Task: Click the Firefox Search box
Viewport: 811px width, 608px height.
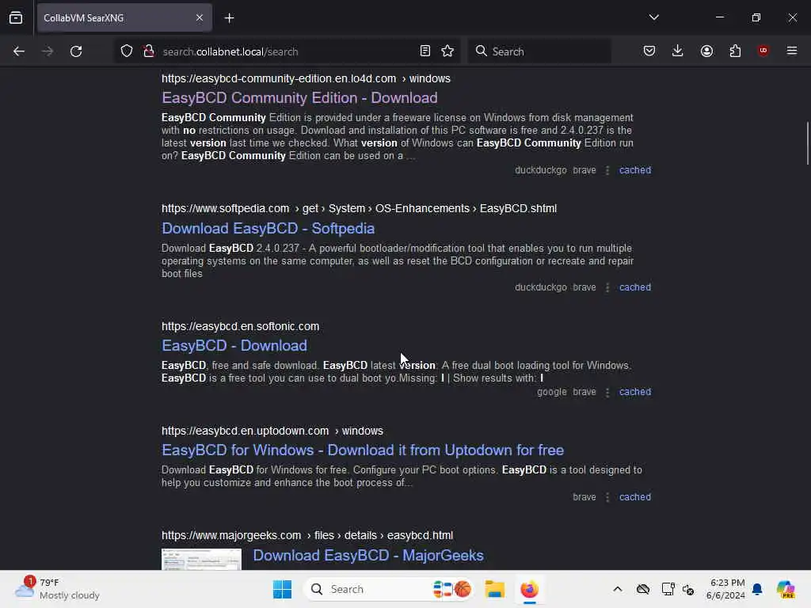Action: point(539,51)
